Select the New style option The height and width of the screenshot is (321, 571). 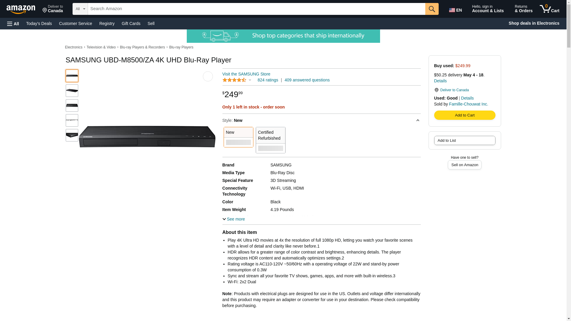click(238, 137)
